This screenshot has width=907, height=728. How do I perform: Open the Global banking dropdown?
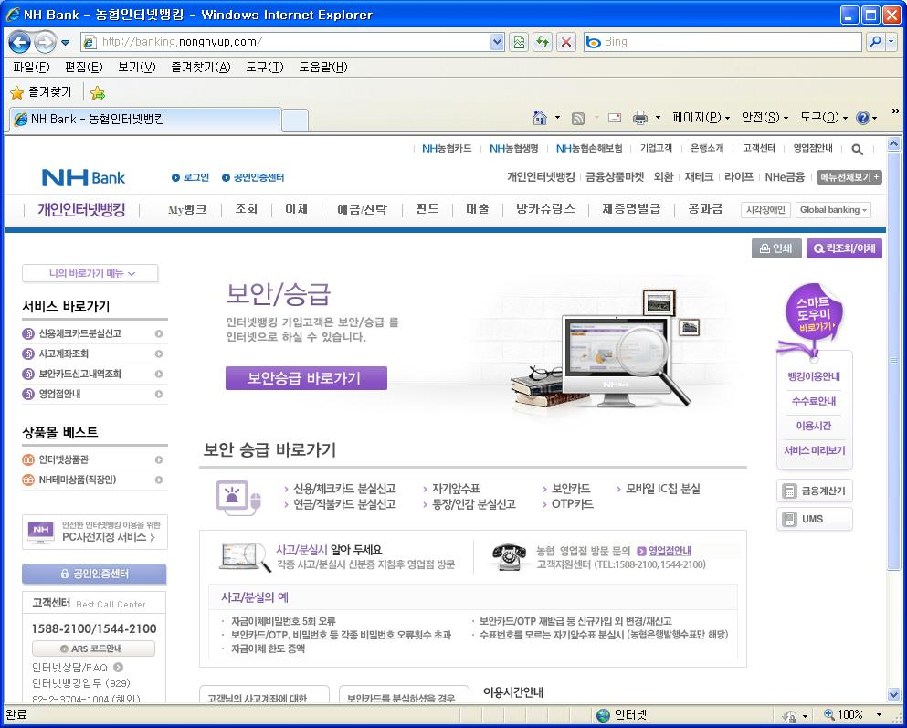click(834, 210)
